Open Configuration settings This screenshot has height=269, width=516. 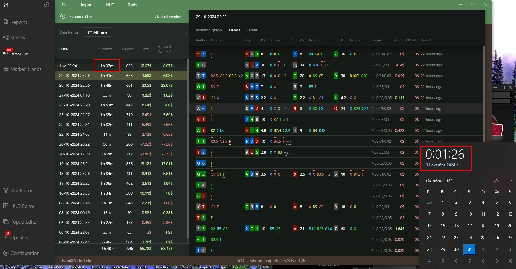tap(21, 253)
